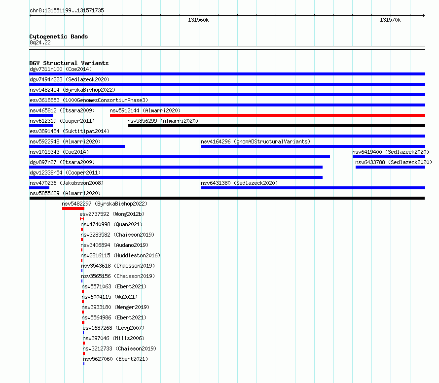
Task: Click nsv5855629 (Almarri2020) label
Action: [x=65, y=193]
